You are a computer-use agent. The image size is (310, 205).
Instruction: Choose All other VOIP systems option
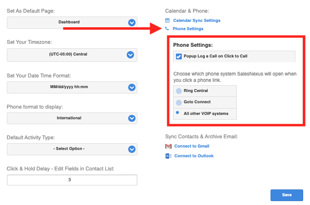(177, 113)
